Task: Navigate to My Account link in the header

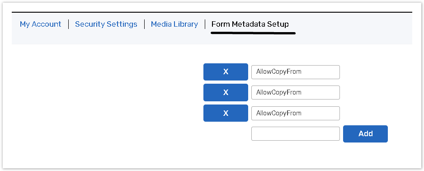Action: click(41, 24)
